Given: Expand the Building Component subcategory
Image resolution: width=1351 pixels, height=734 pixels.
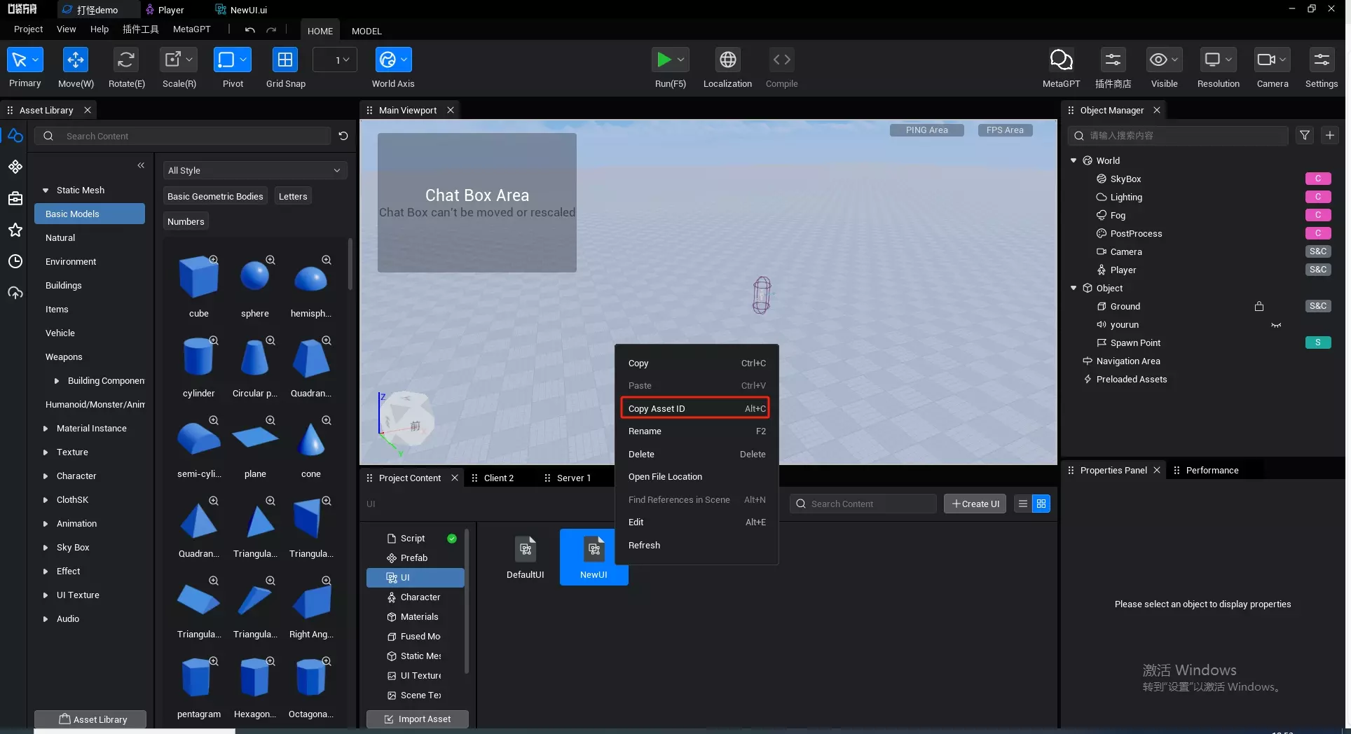Looking at the screenshot, I should (57, 380).
